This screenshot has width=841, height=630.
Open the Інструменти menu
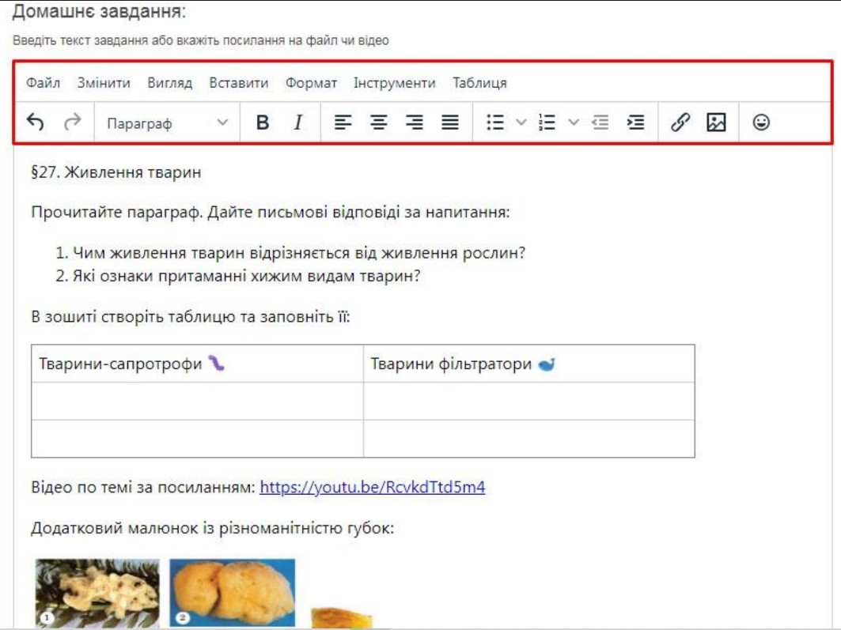click(x=395, y=83)
